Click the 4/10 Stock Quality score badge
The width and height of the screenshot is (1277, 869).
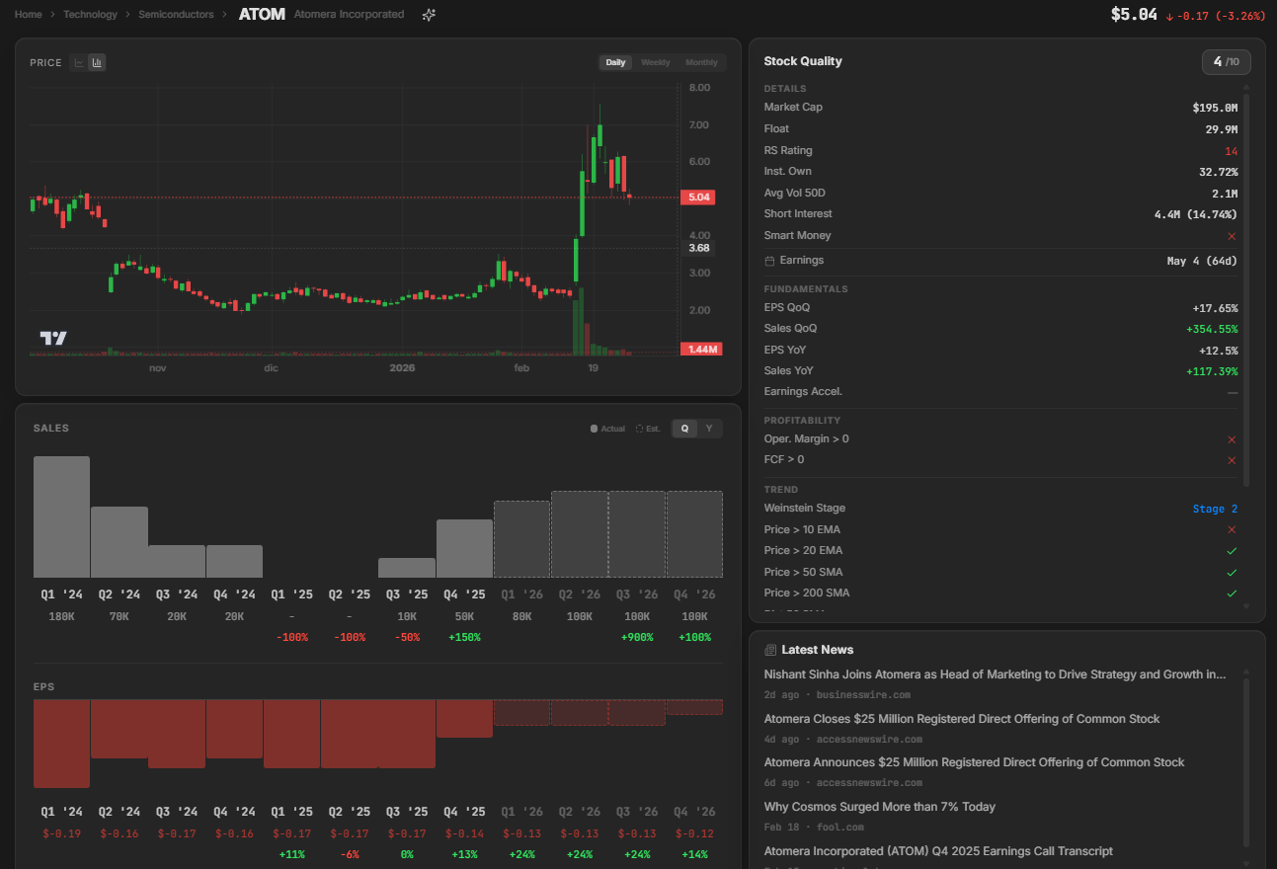1227,62
